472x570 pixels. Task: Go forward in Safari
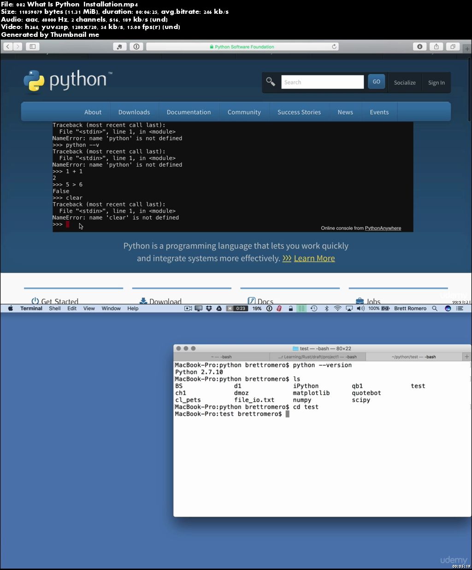tap(18, 47)
